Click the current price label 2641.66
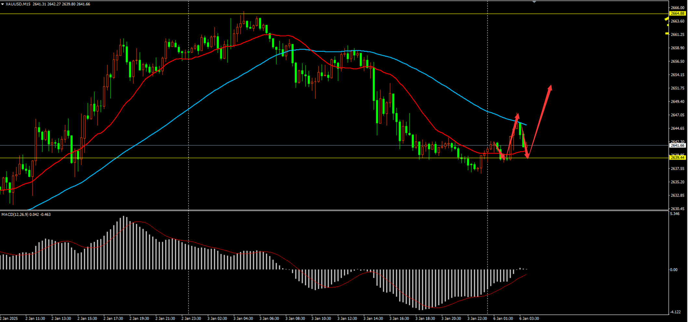The image size is (688, 322). 678,146
